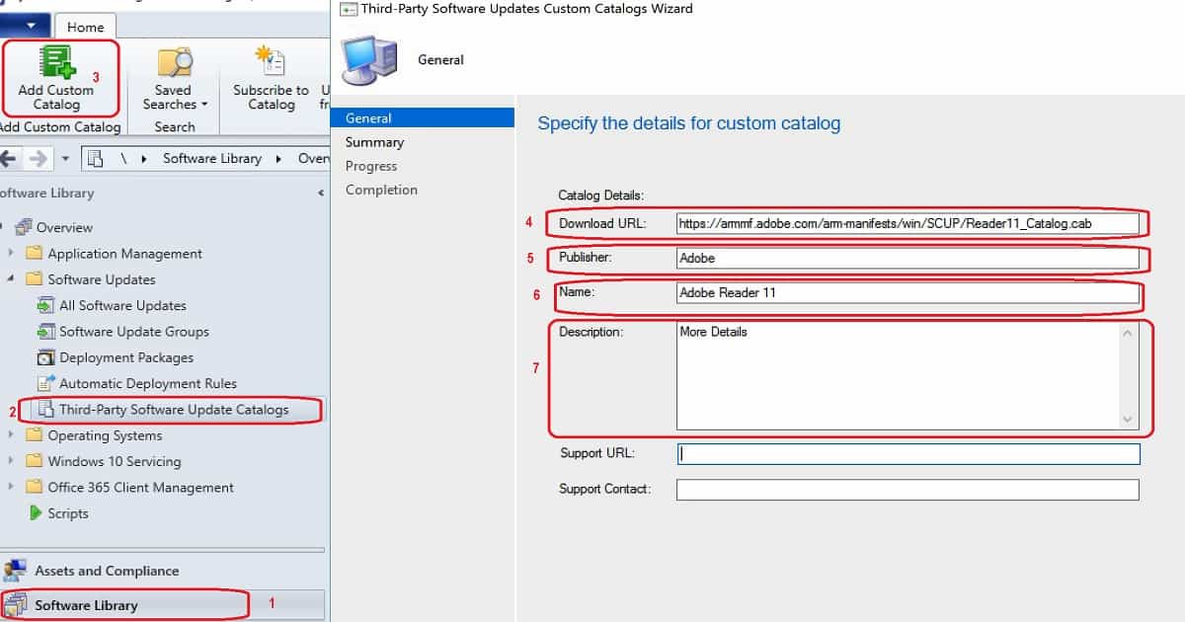Select Office 365 Client Management folder
The image size is (1185, 622).
140,487
